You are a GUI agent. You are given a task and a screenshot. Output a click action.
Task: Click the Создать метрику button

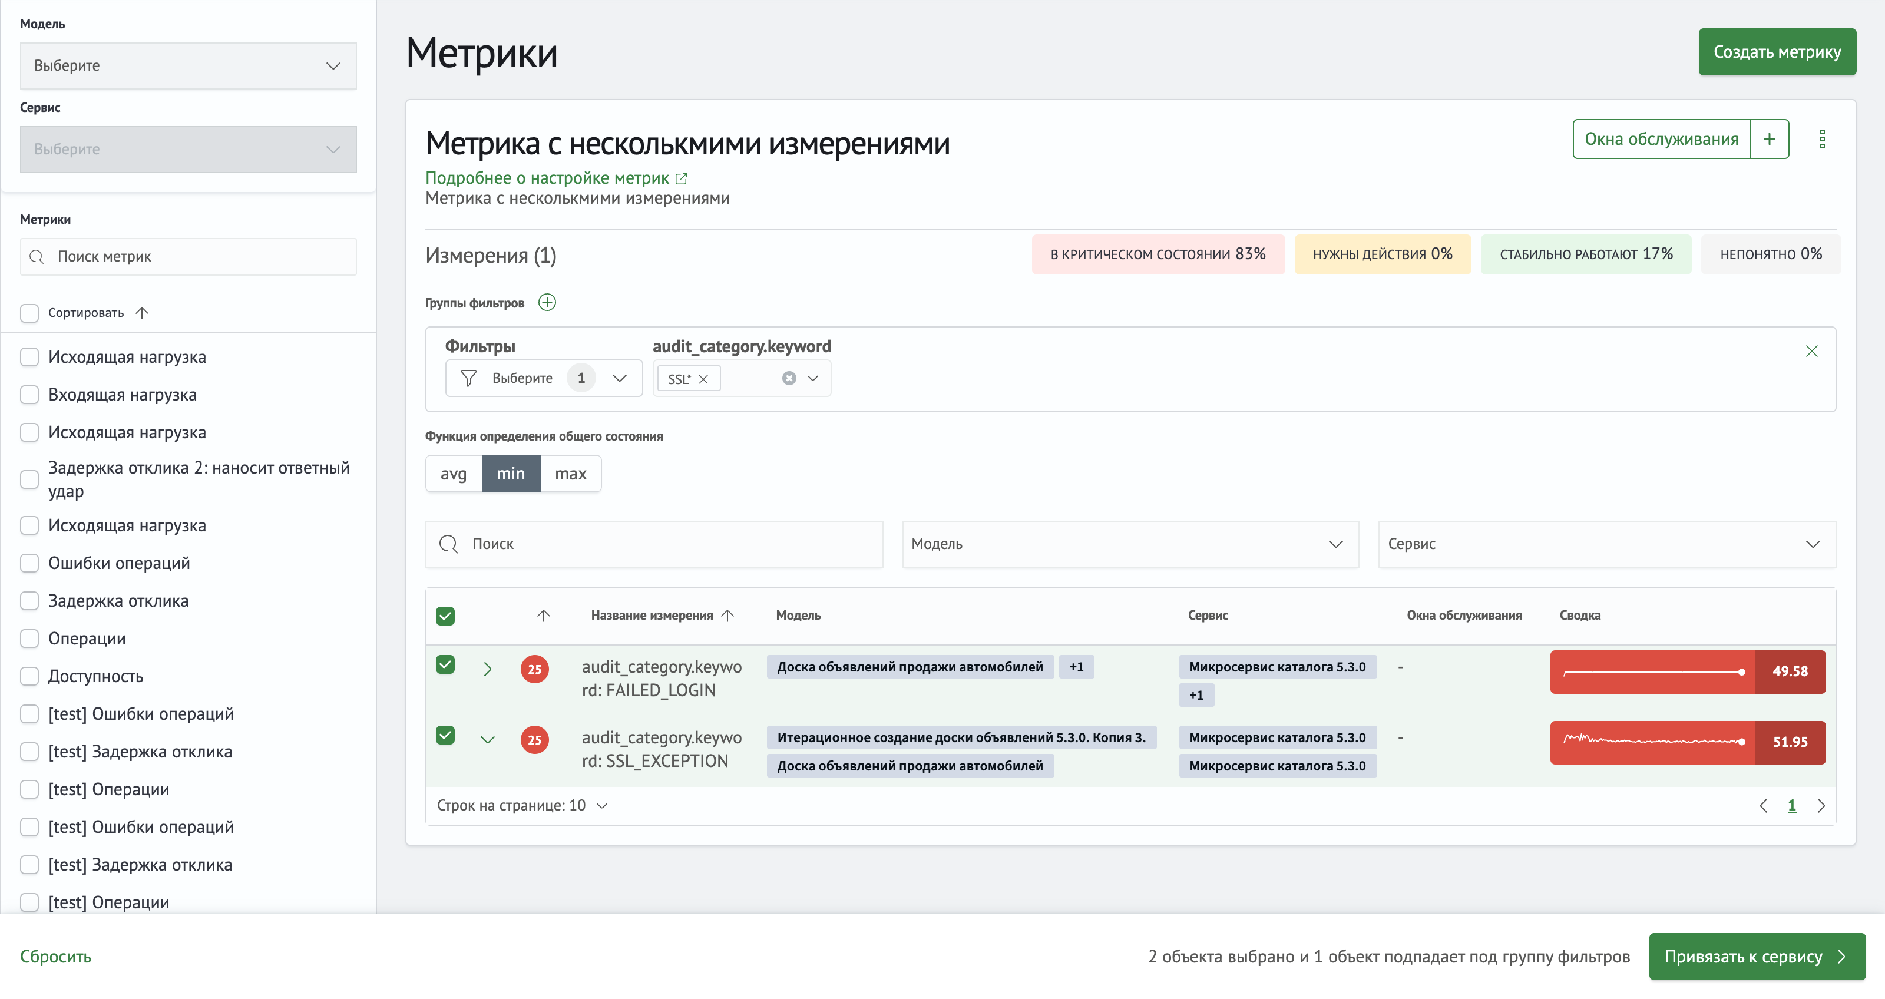click(x=1777, y=52)
